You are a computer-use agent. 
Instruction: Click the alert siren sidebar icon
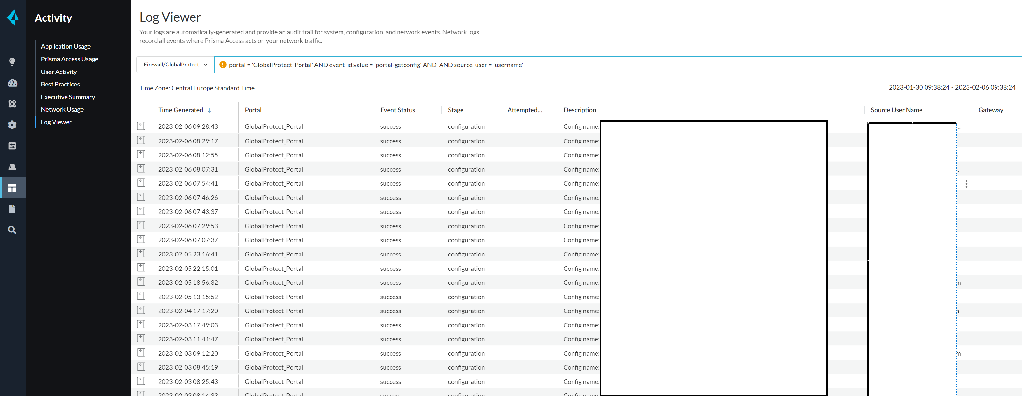(12, 167)
